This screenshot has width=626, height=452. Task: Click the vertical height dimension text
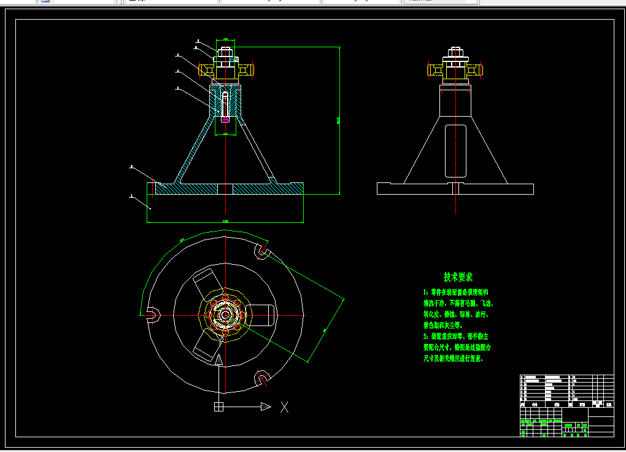tap(338, 121)
